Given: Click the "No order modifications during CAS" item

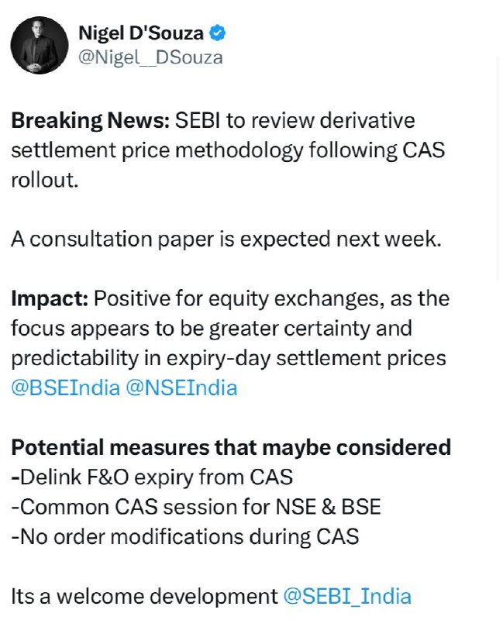Looking at the screenshot, I should coord(185,536).
